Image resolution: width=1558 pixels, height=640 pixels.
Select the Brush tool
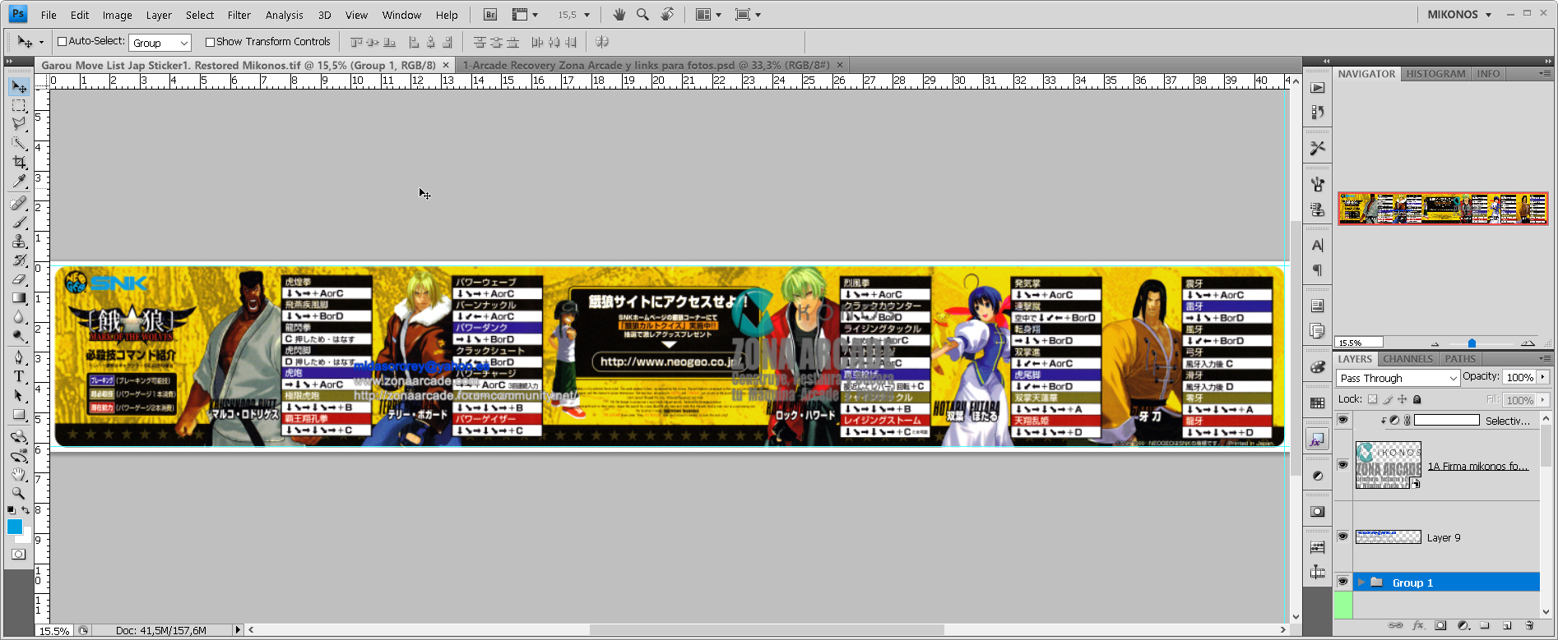pos(19,222)
